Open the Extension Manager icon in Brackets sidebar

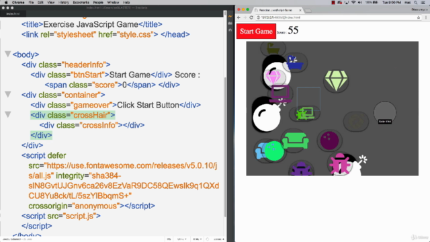point(230,24)
